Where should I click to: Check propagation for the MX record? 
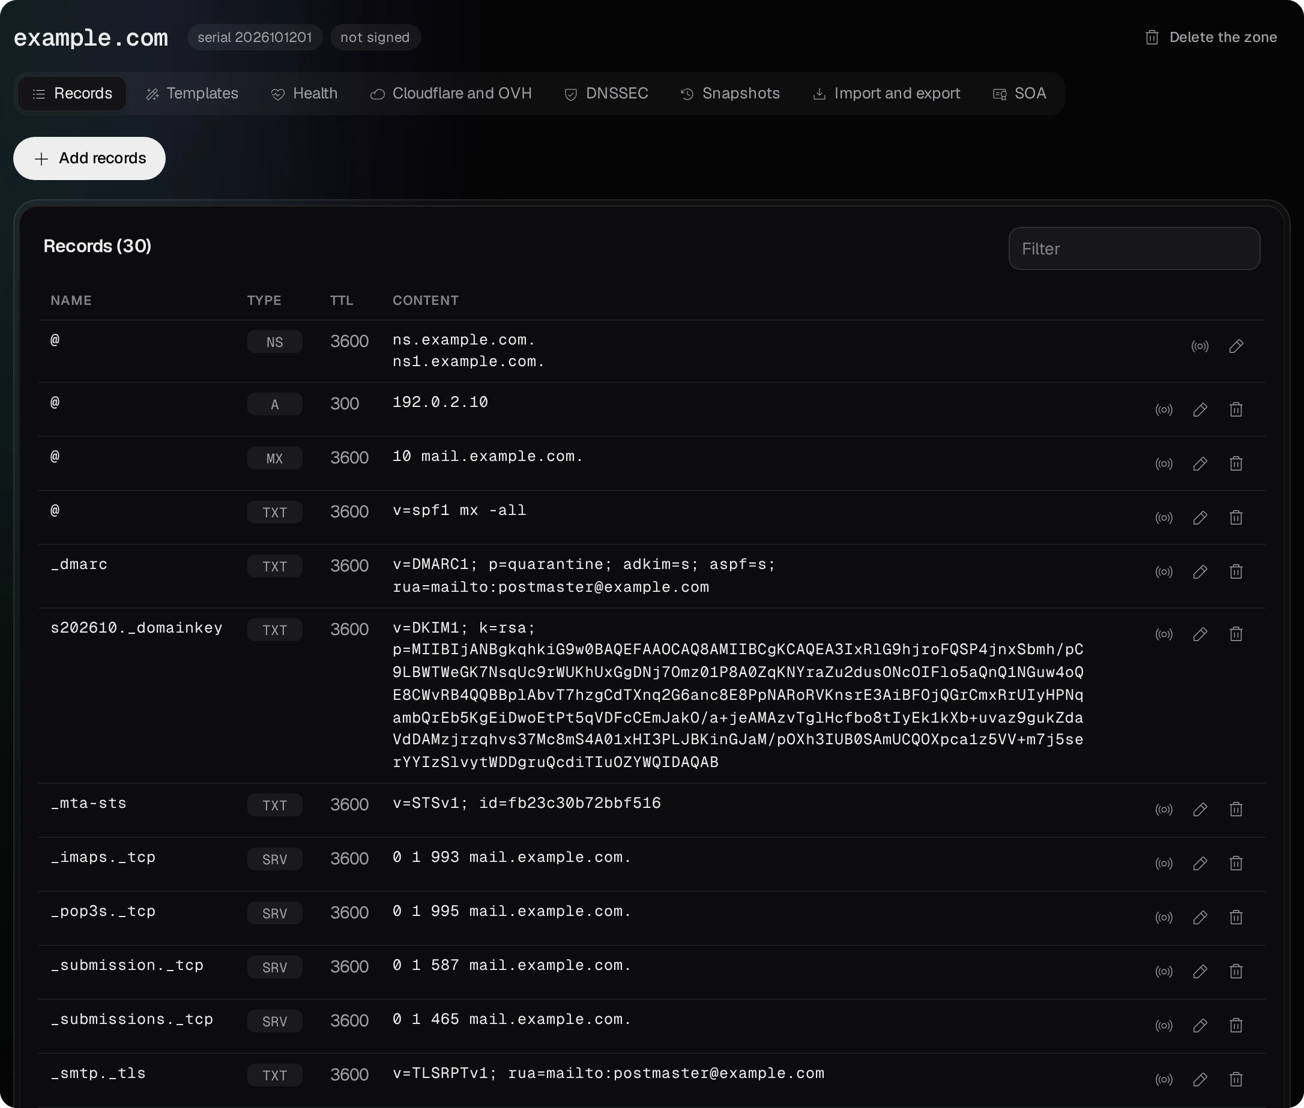[x=1164, y=463]
